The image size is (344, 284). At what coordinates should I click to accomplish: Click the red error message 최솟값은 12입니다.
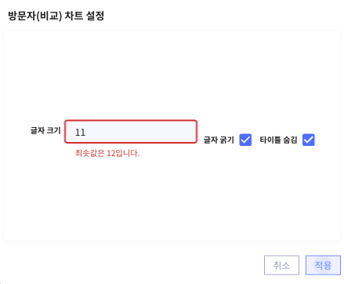click(x=107, y=153)
